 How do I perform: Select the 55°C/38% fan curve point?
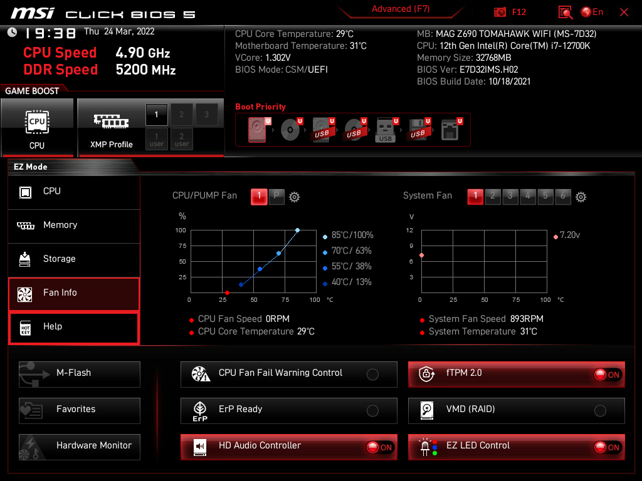(260, 269)
